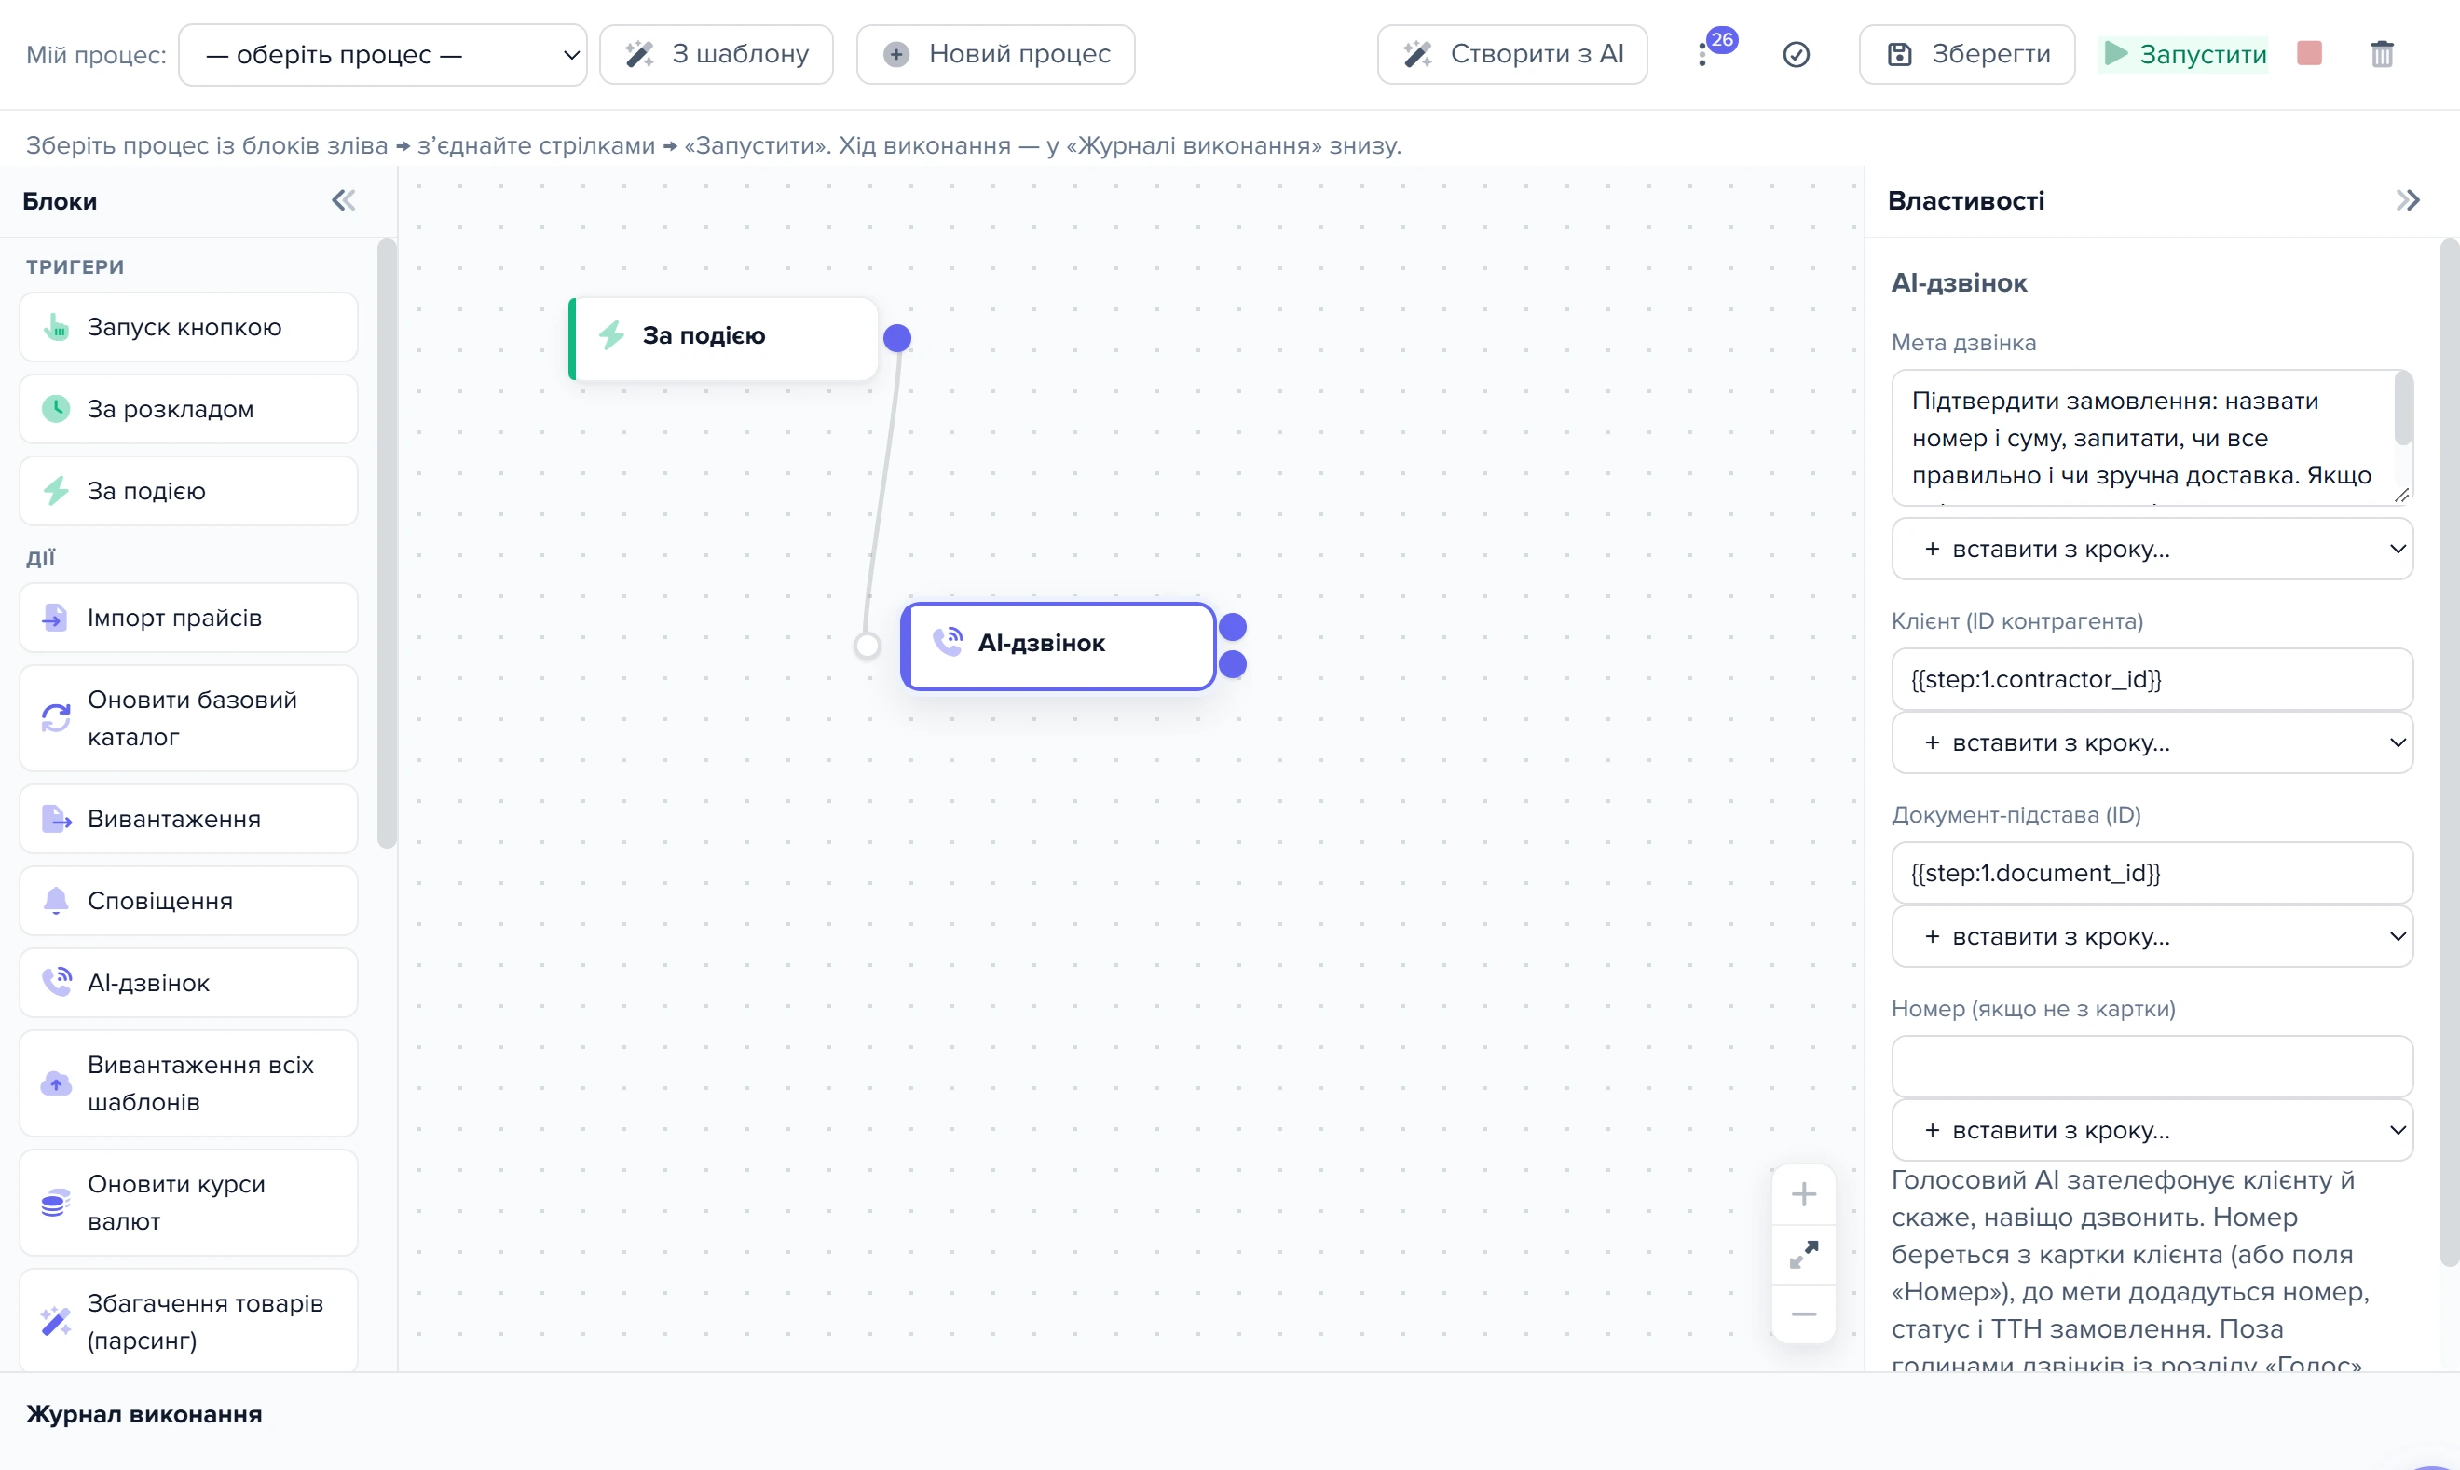Click the З шаблону button
Screen dimensions: 2460x1470
click(x=717, y=54)
